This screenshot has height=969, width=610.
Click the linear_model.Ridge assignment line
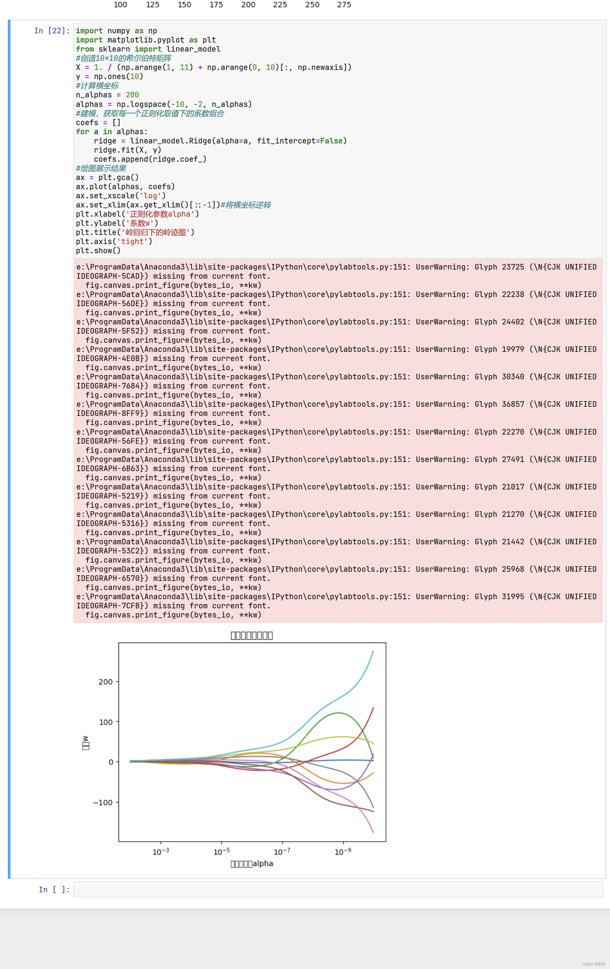[x=220, y=141]
